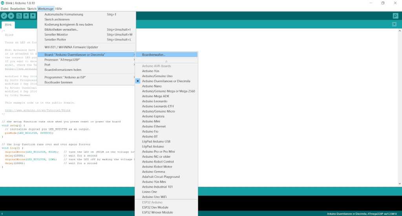Select Arduino BT board

click(x=166, y=137)
